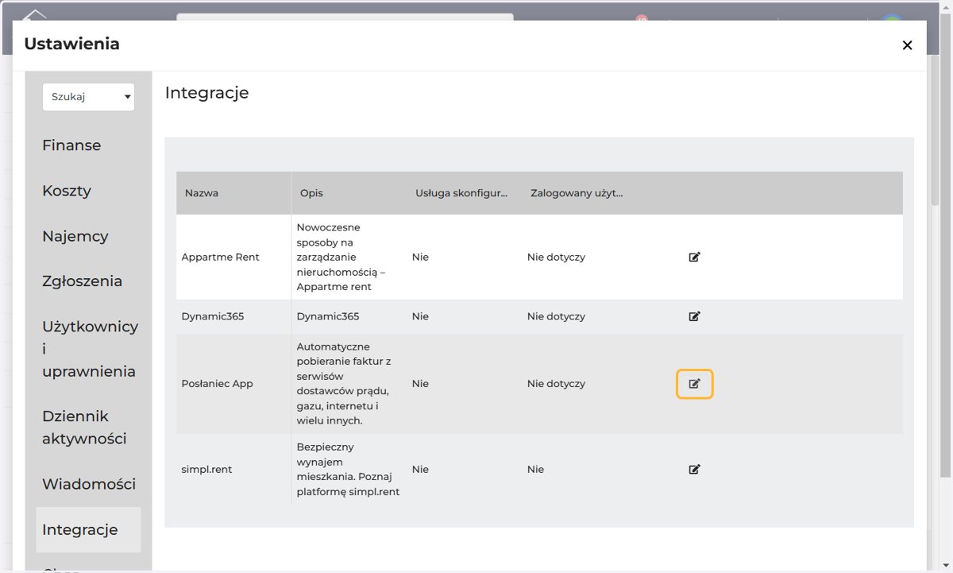This screenshot has height=573, width=953.
Task: Close the Ustawienia dialog
Action: click(907, 45)
